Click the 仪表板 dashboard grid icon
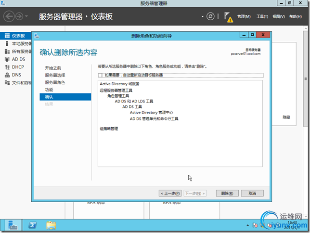 tap(7, 36)
